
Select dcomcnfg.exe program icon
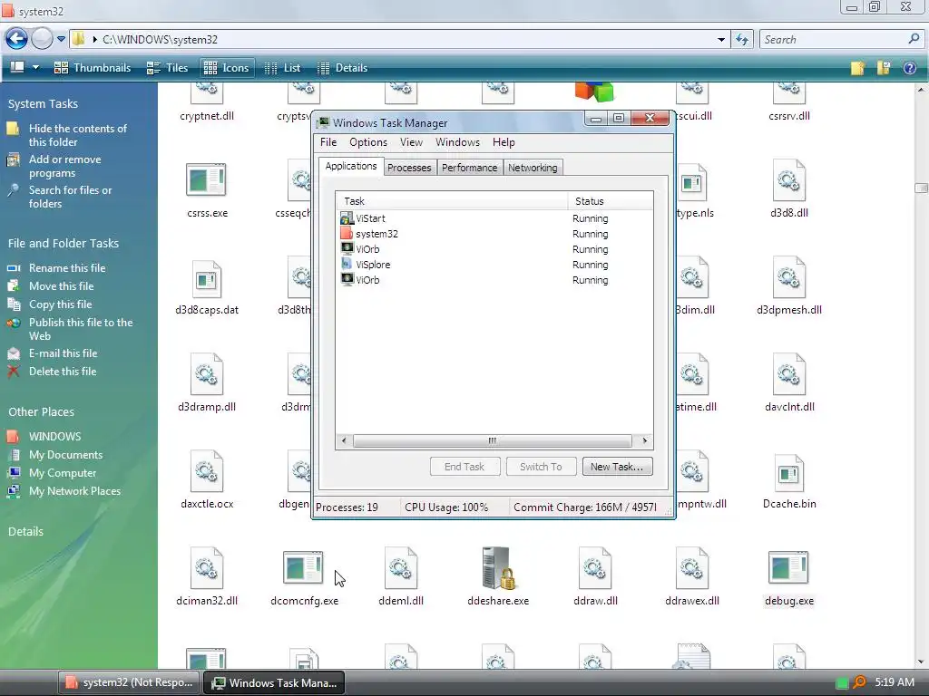coord(303,567)
